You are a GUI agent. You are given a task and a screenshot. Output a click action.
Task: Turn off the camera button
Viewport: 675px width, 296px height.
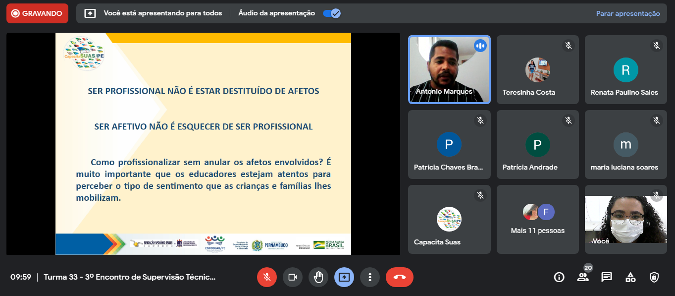[x=293, y=277]
